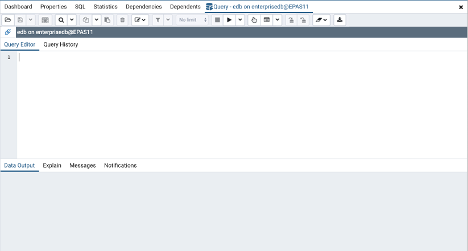
Task: Click the Open File folder icon
Action: 8,20
